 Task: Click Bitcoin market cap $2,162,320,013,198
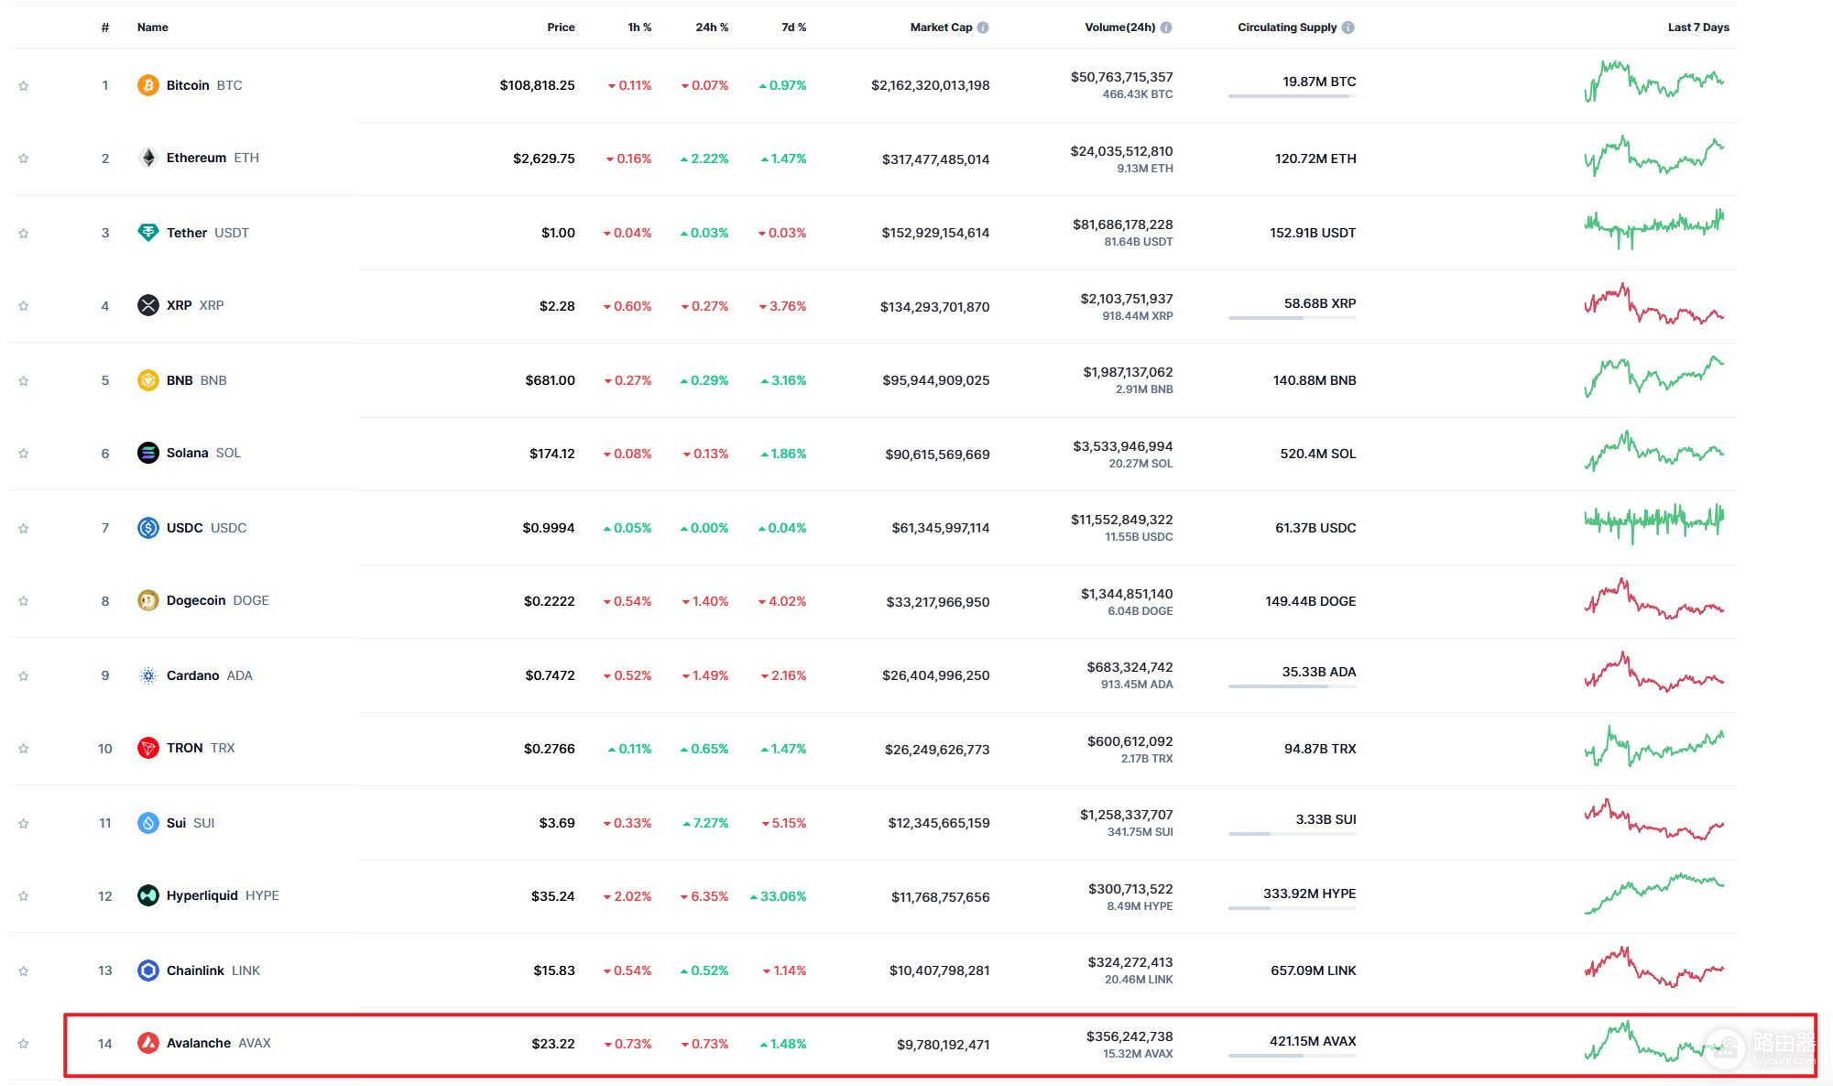[930, 85]
